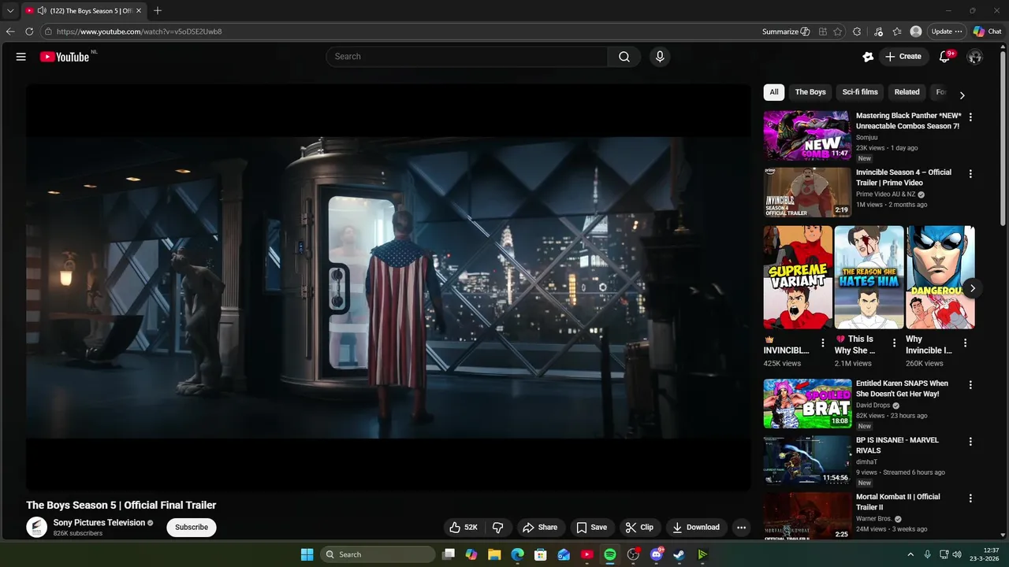
Task: Select Sci-fi films filter chip
Action: pos(860,92)
